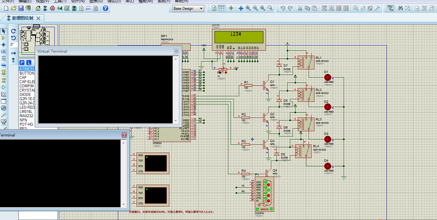Open Bill of Materials icon
This screenshot has height=220, width=437.
coord(81,8)
